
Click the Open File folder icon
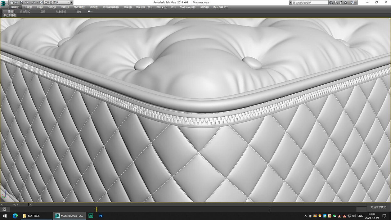click(16, 2)
